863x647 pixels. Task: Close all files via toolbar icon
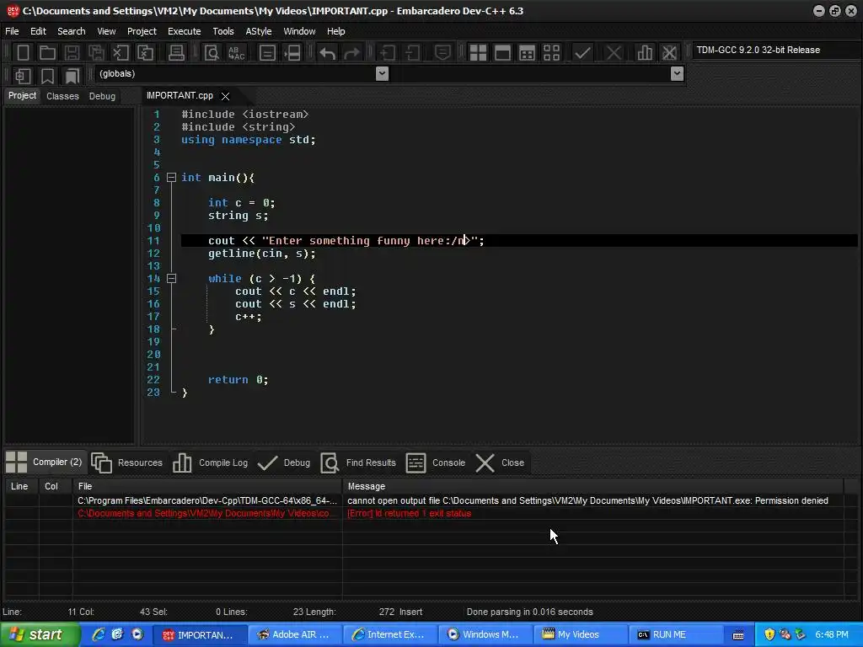point(145,53)
